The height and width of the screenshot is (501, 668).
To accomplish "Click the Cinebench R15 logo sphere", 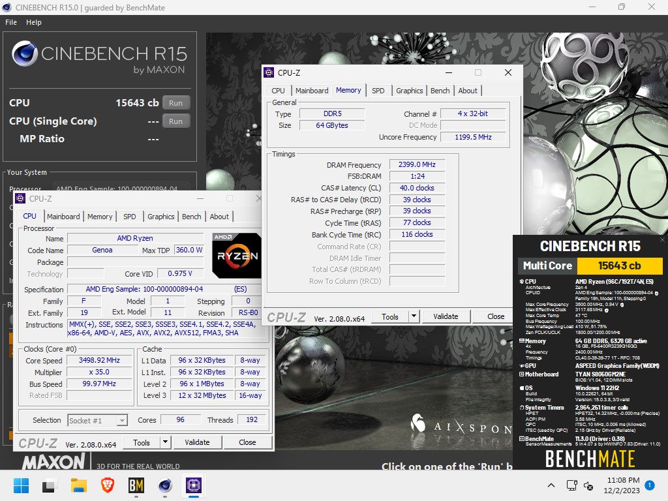I will point(25,53).
